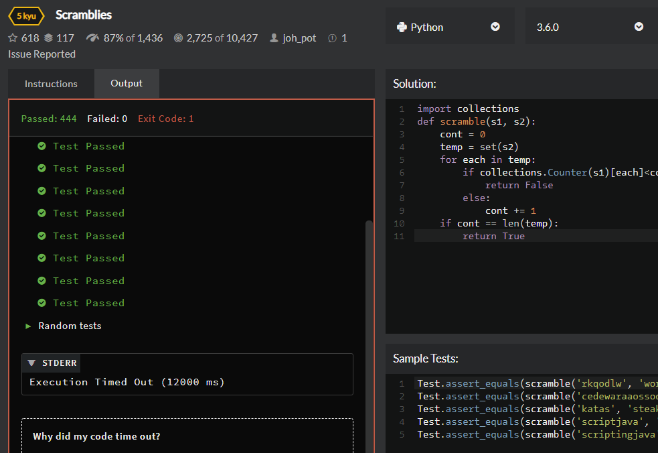Click the issue alert icon beside 1
Screen dimensions: 658x453
(332, 38)
